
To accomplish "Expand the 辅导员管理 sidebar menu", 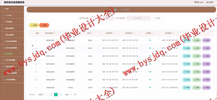I will click(12, 28).
